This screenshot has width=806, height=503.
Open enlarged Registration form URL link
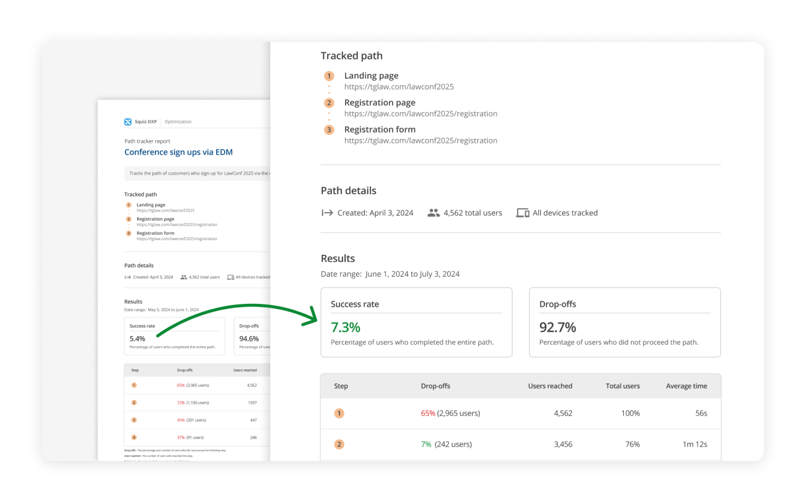(x=421, y=140)
